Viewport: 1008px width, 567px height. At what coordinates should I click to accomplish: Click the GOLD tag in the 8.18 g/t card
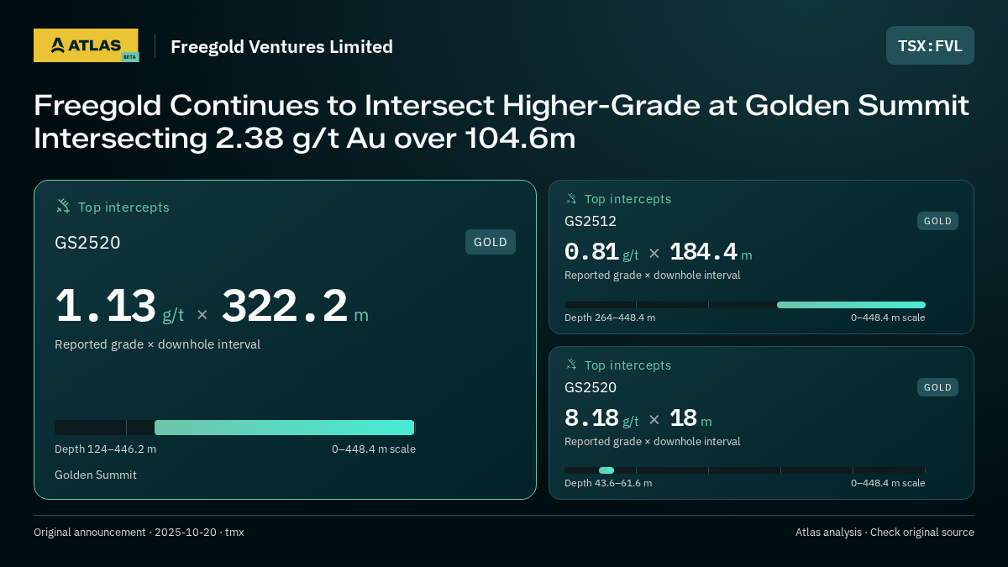coord(937,387)
